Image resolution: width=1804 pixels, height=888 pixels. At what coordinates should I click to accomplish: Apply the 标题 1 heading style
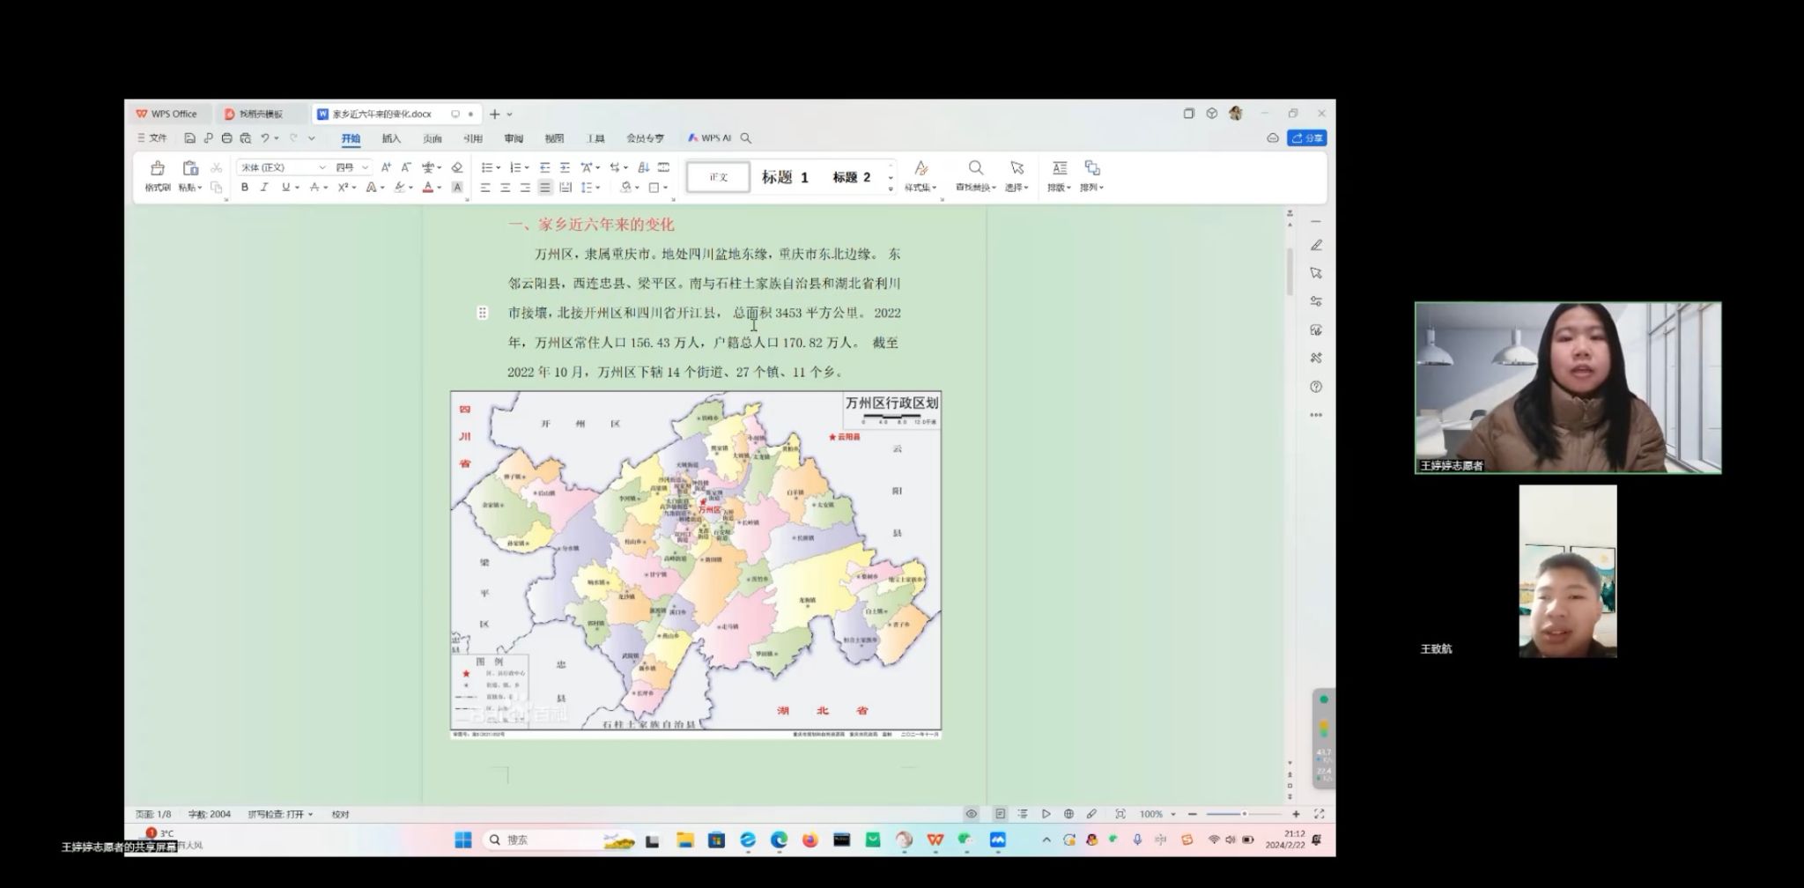click(784, 177)
